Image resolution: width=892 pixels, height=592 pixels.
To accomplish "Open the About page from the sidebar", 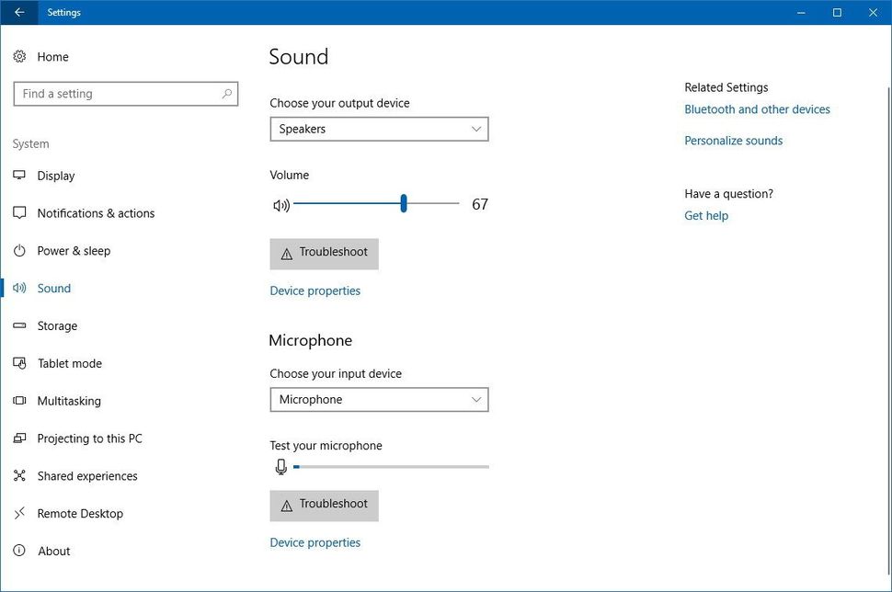I will click(53, 551).
